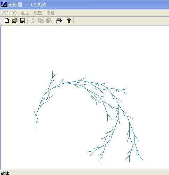
Task: Click the 就绪 status bar text
Action: coord(5,173)
